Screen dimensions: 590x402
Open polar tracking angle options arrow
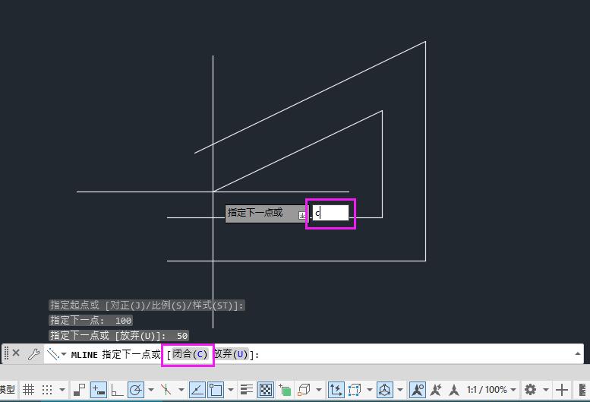click(x=151, y=390)
